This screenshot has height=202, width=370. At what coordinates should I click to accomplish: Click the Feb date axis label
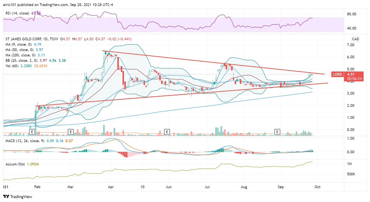[x=37, y=187]
